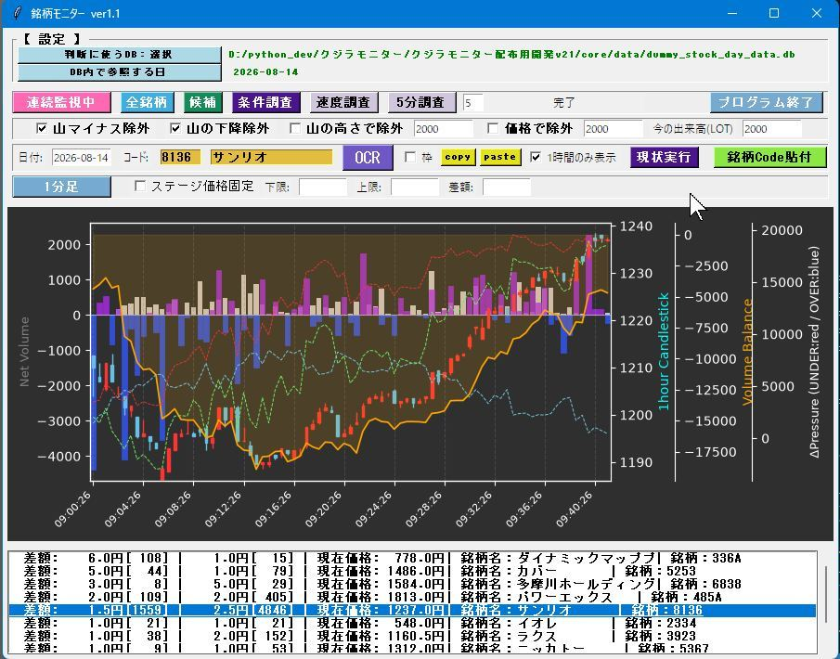Click the 1分足 button
The width and height of the screenshot is (840, 659).
tap(61, 187)
